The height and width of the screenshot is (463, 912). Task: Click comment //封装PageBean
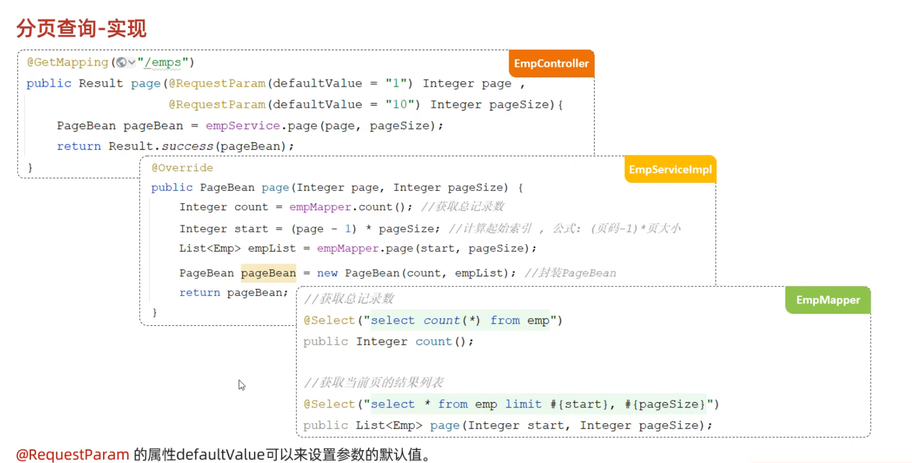(571, 273)
